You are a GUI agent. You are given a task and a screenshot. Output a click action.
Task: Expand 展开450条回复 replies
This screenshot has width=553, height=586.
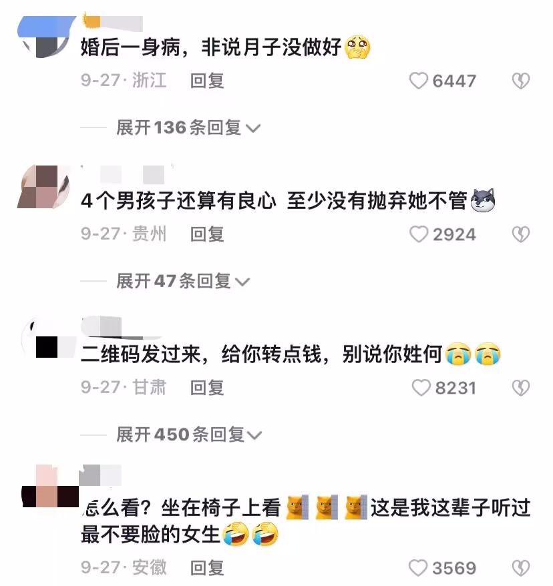189,434
